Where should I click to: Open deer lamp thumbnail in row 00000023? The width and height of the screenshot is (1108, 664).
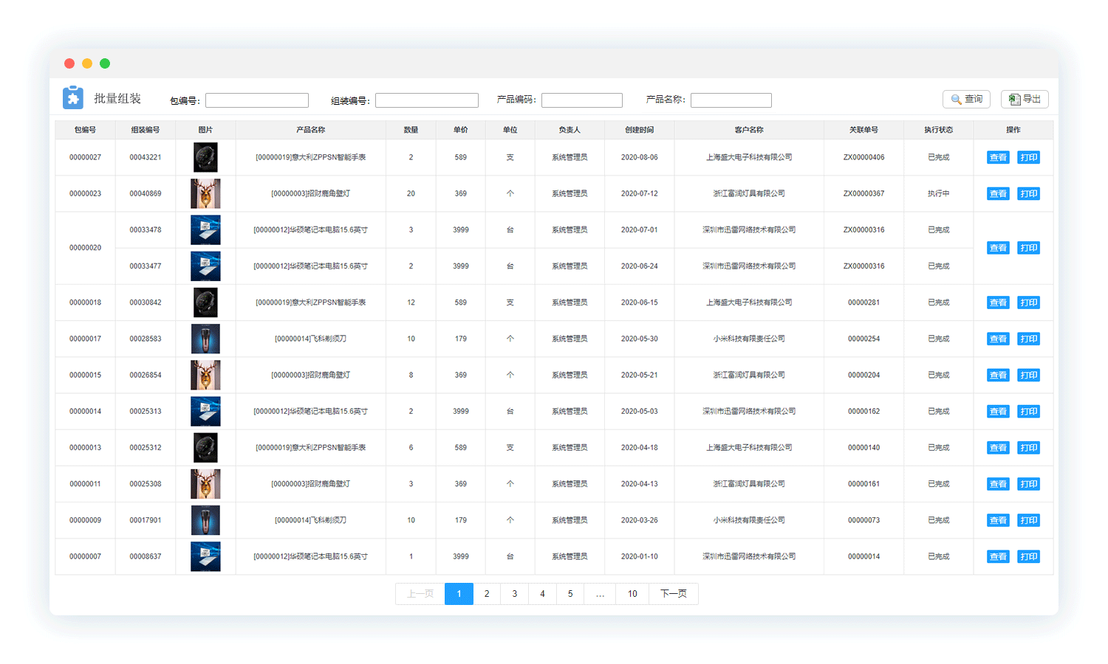[205, 193]
